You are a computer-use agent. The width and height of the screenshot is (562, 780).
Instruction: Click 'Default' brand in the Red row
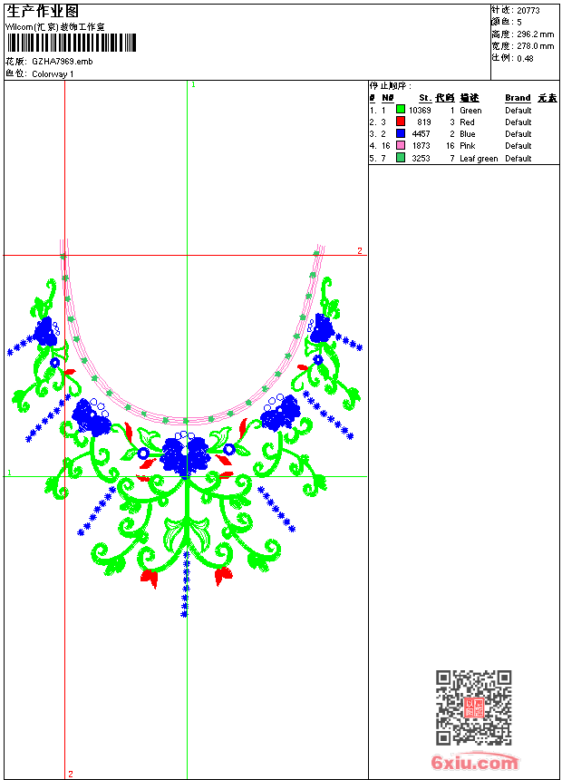pyautogui.click(x=518, y=122)
